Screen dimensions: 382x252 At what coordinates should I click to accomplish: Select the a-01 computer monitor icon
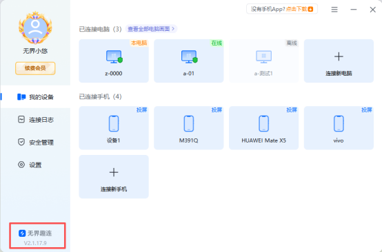point(189,56)
